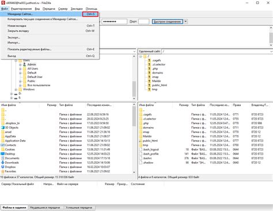Viewport: 273px width, 211px height.
Task: Sort local list by Последнее изменение column
Action: [x=99, y=105]
